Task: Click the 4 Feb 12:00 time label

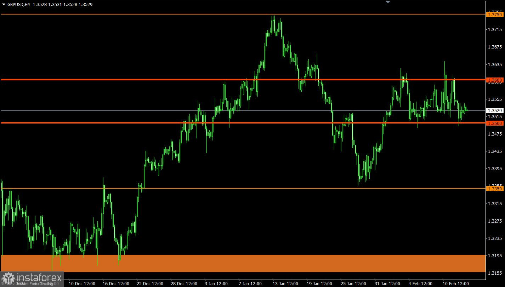Action: pyautogui.click(x=420, y=284)
